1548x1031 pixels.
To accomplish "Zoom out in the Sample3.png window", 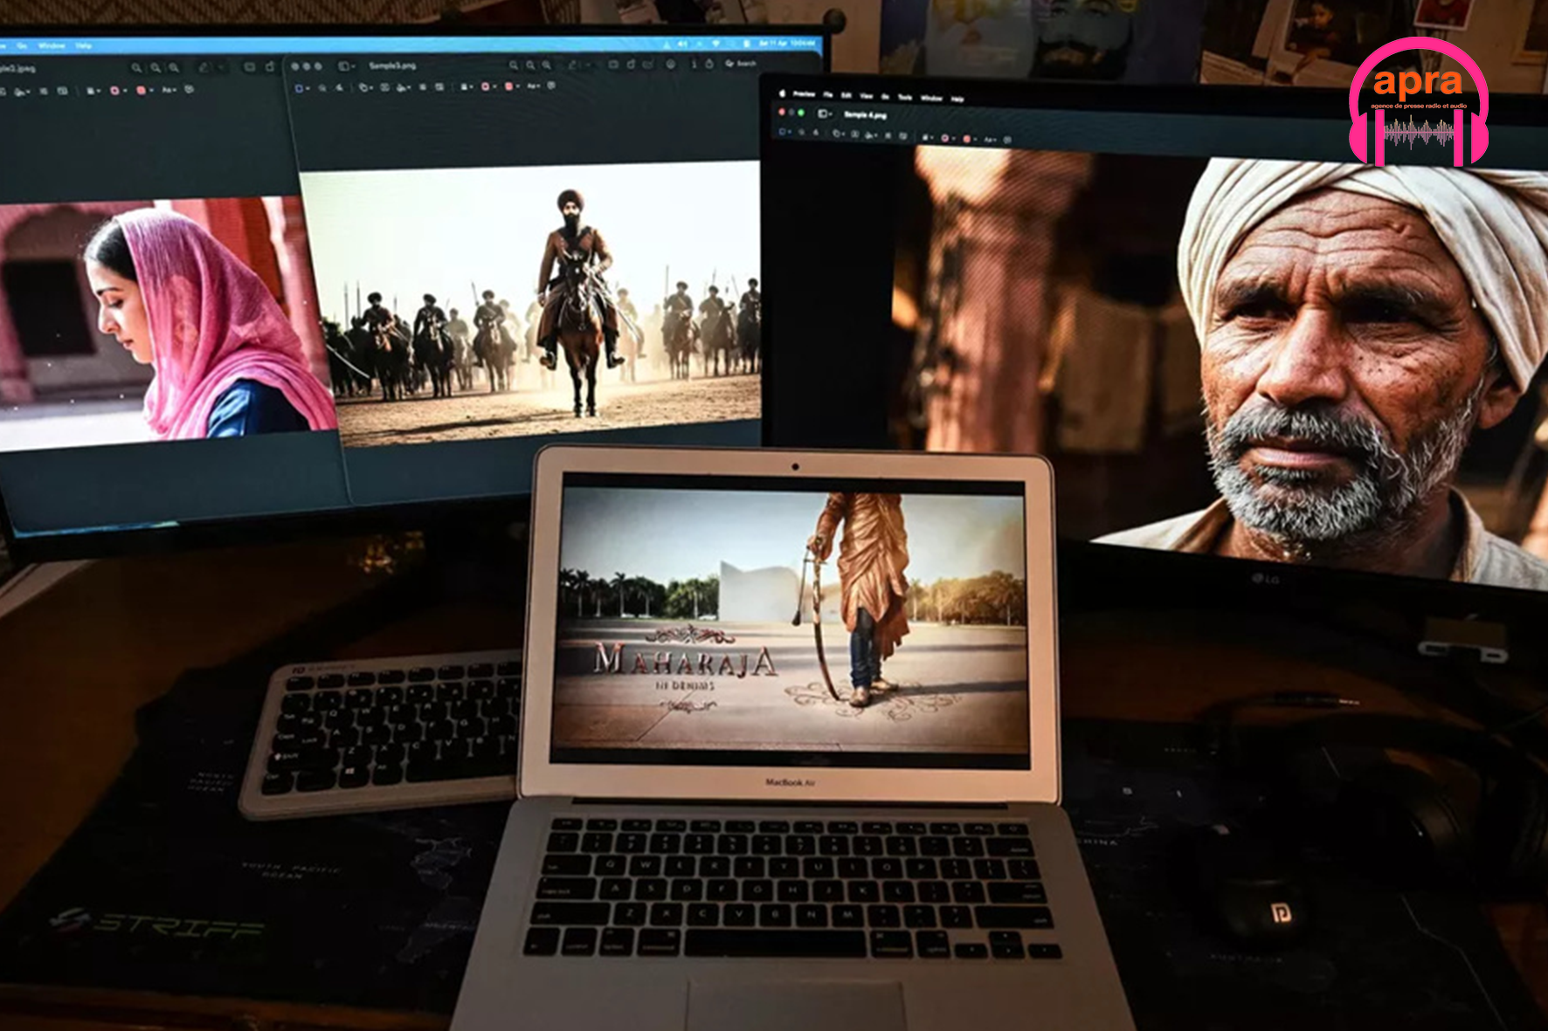I will click(515, 65).
